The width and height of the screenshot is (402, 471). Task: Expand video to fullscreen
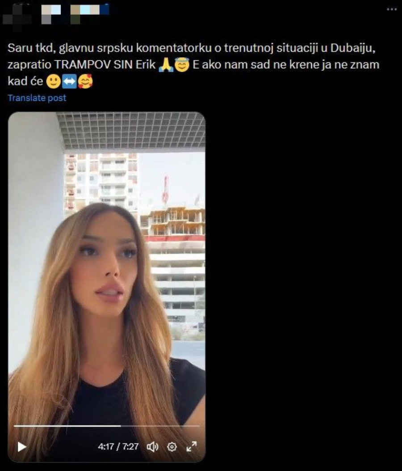(192, 446)
